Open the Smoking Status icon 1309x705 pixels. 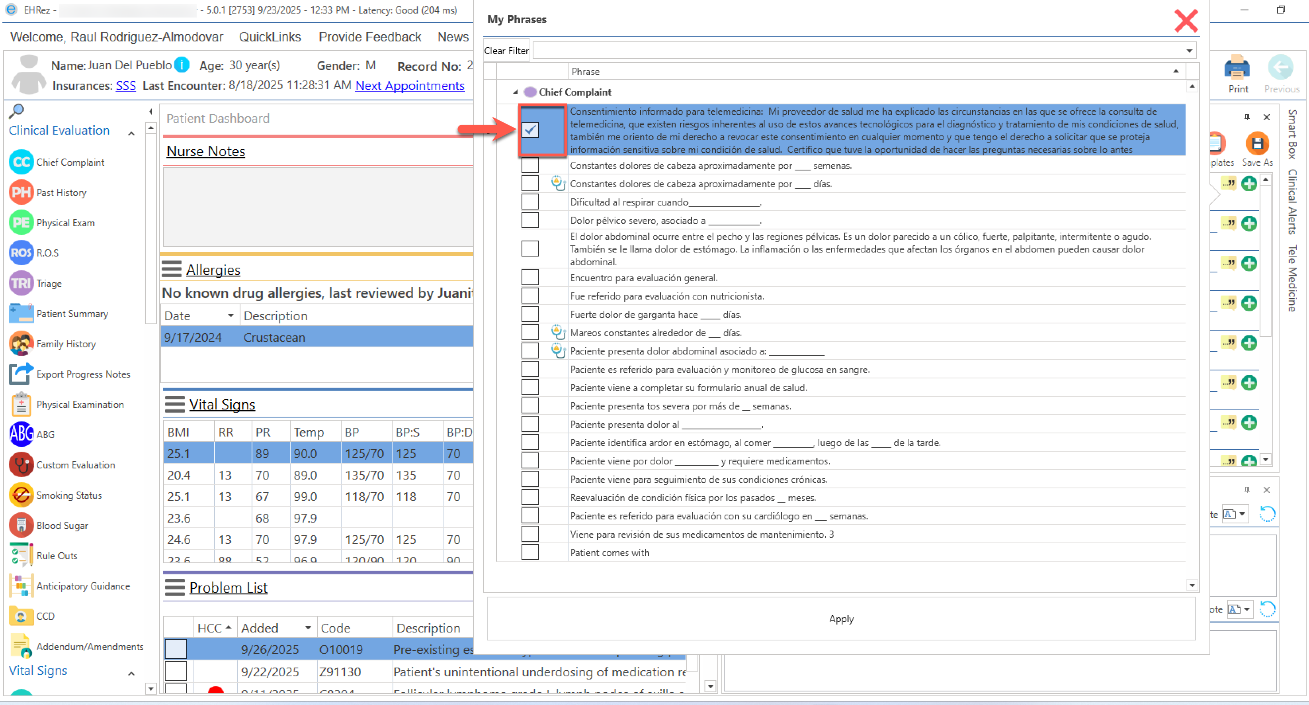coord(21,495)
